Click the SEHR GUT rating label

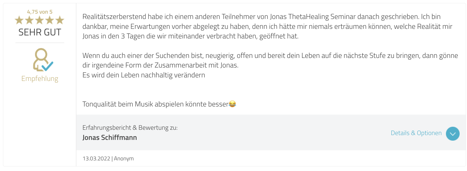(x=40, y=32)
